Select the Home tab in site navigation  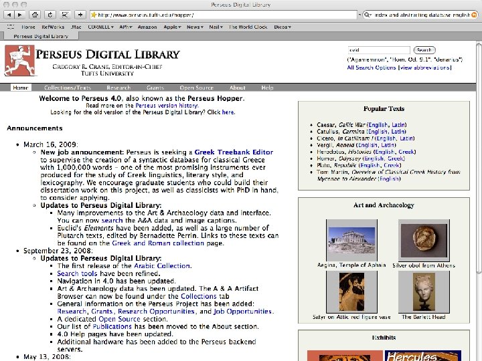click(21, 88)
